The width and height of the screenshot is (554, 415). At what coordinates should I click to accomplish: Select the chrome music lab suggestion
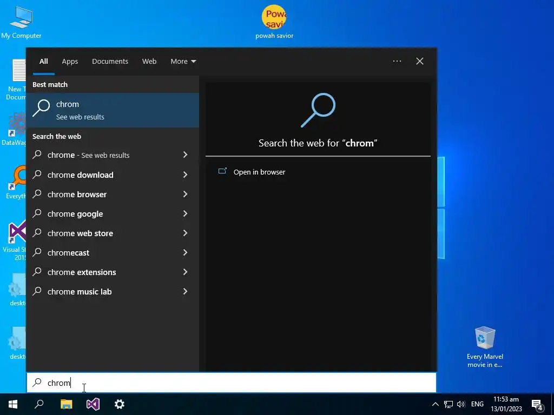tap(113, 291)
